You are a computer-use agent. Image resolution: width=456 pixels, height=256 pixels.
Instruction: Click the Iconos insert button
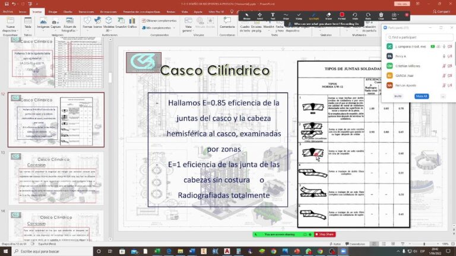point(98,23)
